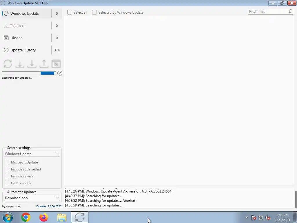Screen dimensions: 297x223
Task: Click the 374 update history count
Action: [57, 50]
